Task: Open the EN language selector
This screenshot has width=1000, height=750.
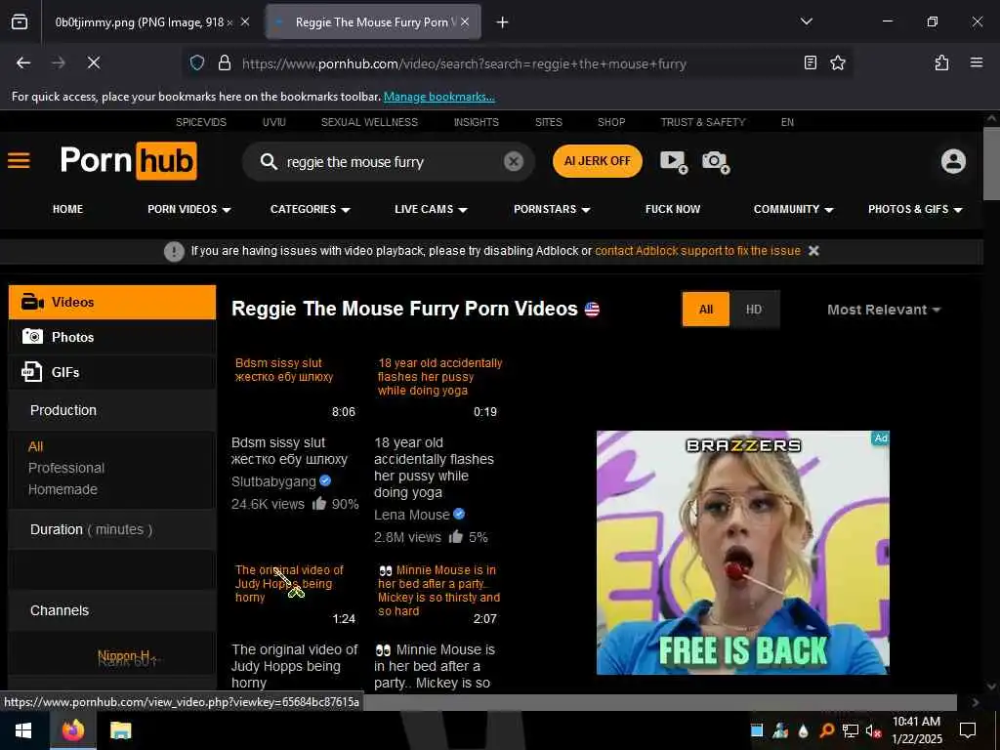Action: (787, 122)
